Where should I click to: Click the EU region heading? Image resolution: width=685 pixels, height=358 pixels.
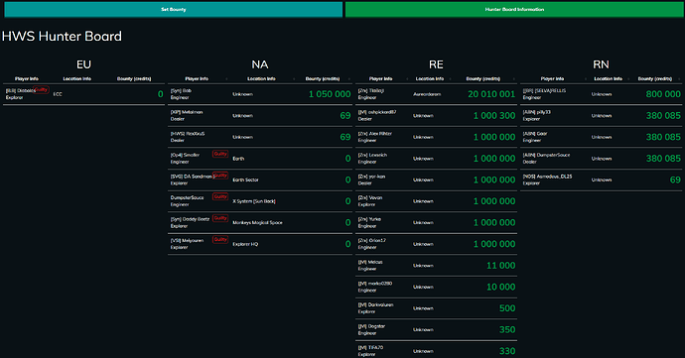[83, 64]
